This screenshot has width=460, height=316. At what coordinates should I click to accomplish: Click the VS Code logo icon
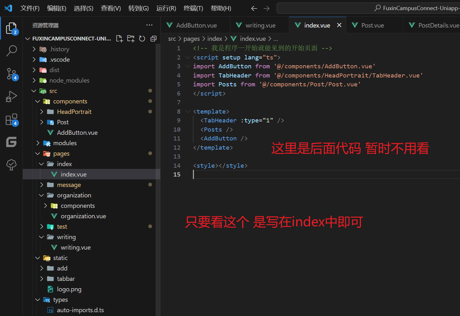(x=8, y=8)
